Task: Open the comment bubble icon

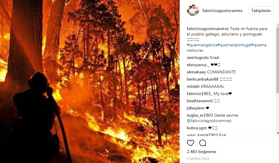Action: tap(203, 143)
